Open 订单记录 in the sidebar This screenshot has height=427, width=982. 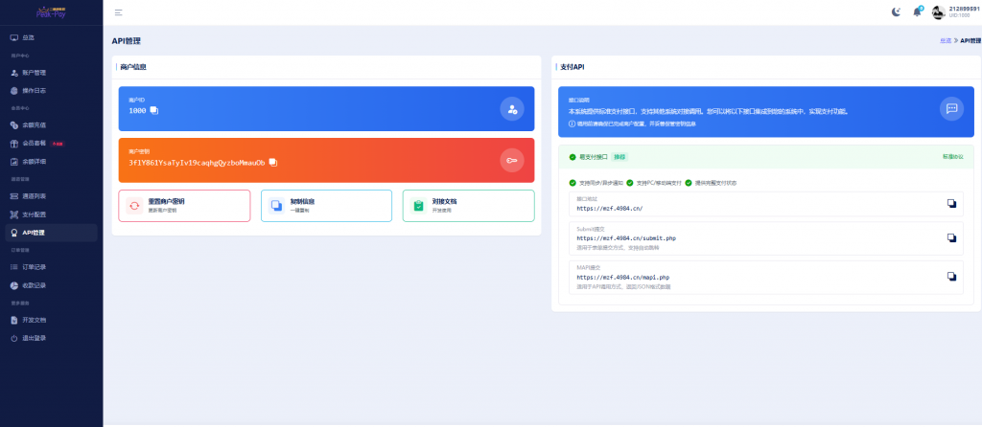point(35,267)
